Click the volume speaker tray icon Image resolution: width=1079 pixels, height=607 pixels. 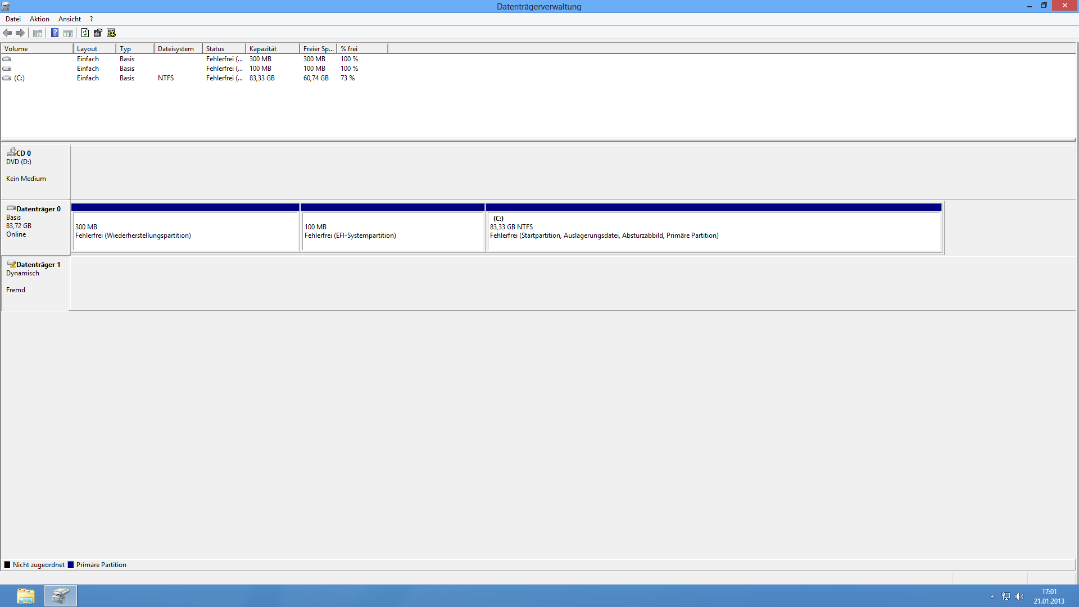[x=1019, y=596]
